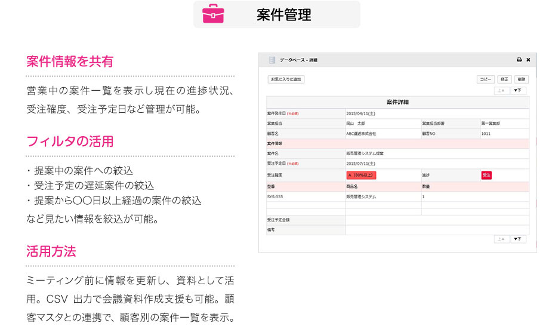Image resolution: width=555 pixels, height=326 pixels.
Task: Click the pink briefcase icon
Action: click(x=213, y=14)
